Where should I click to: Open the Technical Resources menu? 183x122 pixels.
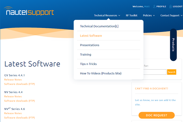click(x=106, y=15)
